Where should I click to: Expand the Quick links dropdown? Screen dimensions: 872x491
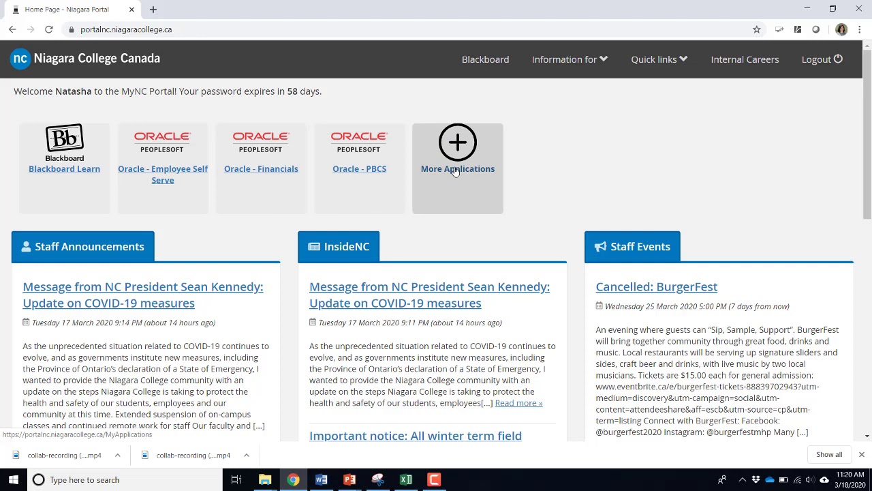659,59
